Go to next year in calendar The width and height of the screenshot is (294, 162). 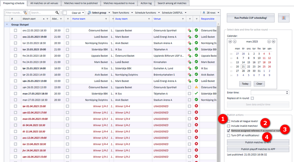pyautogui.click(x=273, y=42)
